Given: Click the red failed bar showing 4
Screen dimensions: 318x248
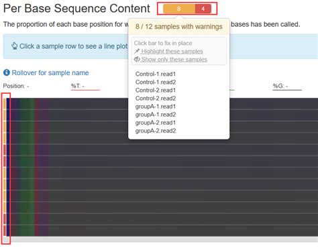Looking at the screenshot, I should tap(203, 9).
